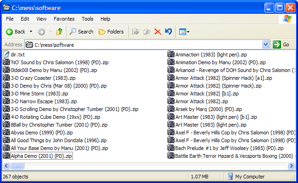298x183 pixels.
Task: Select '3-D Demo by Chris (Mar 08)' file name
Action: click(x=59, y=86)
